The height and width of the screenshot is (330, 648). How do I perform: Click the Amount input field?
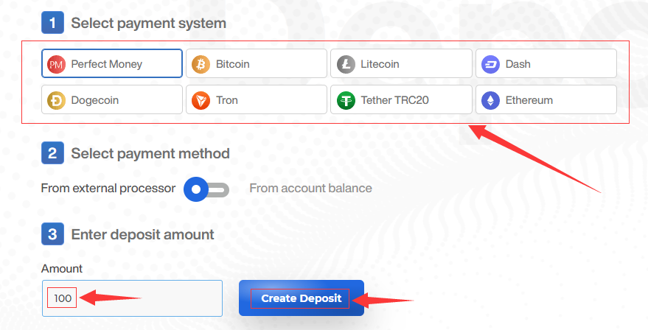147,298
